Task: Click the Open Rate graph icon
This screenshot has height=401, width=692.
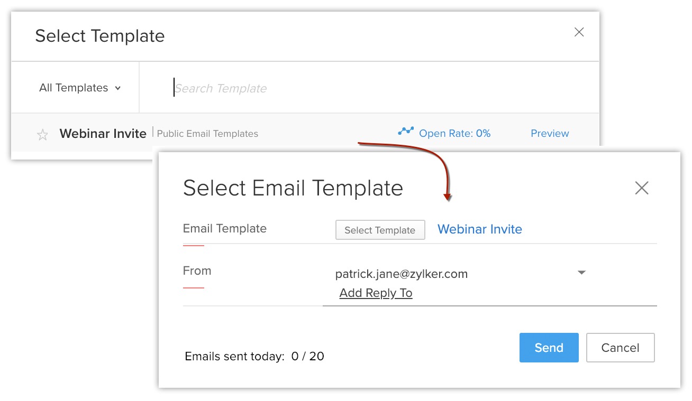Action: coord(406,131)
